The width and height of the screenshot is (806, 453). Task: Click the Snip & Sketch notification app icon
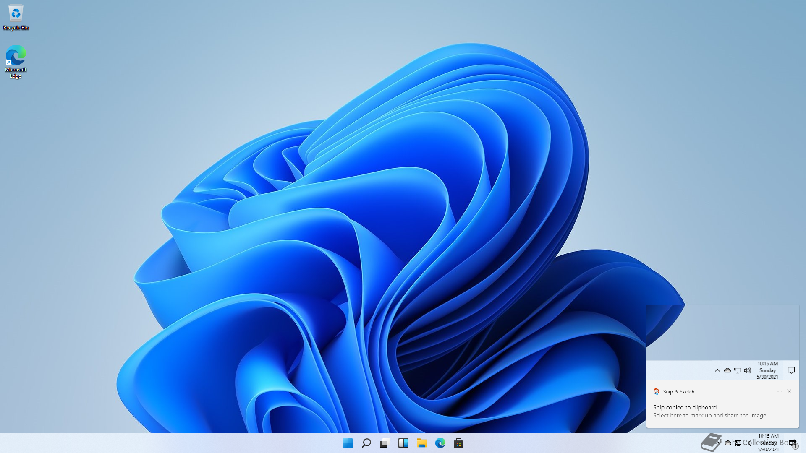click(657, 391)
